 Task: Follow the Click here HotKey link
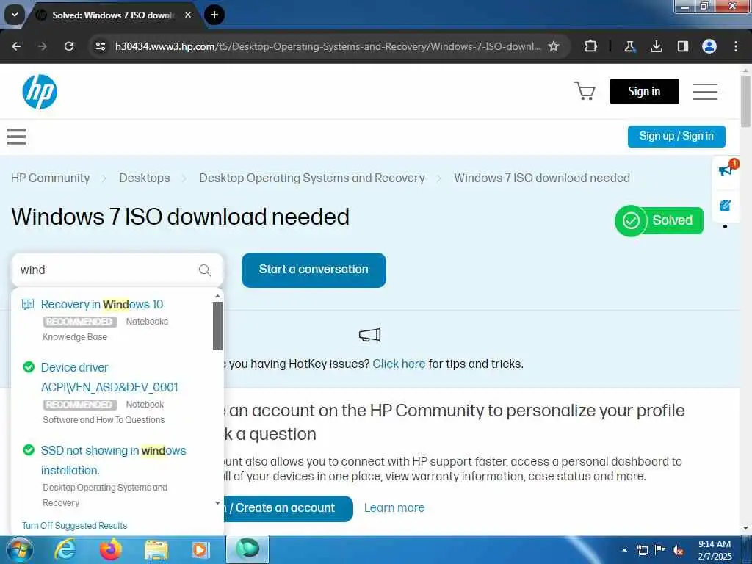pos(399,364)
